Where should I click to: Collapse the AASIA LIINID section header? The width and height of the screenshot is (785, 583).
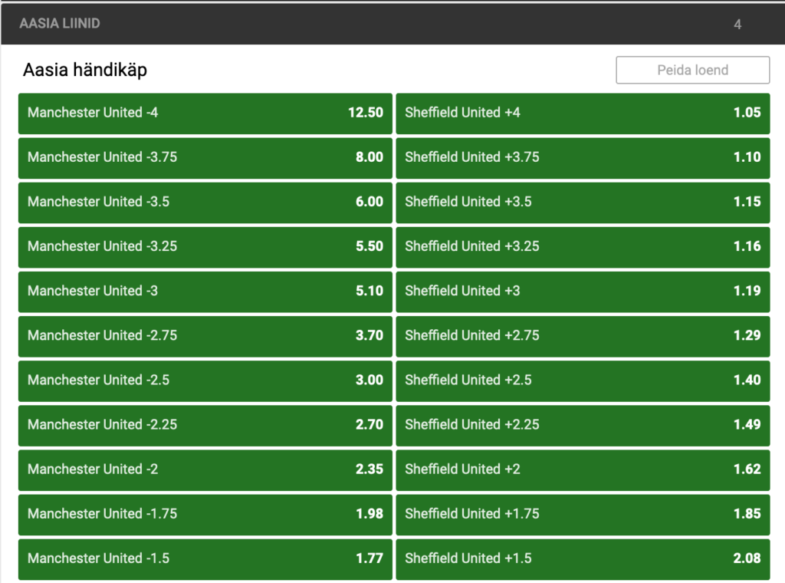pos(61,24)
